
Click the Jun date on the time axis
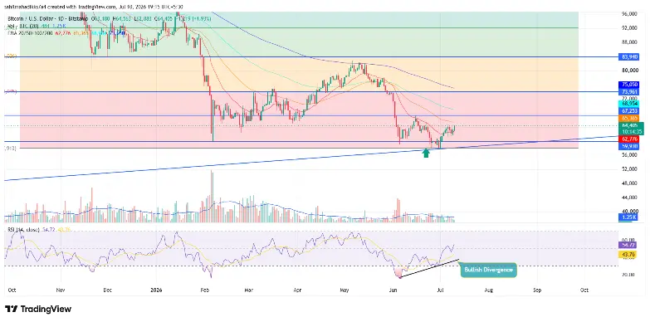(393, 290)
